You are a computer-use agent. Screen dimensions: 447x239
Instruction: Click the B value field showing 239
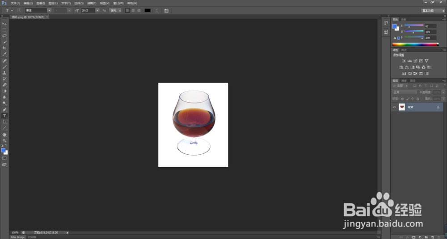(430, 37)
